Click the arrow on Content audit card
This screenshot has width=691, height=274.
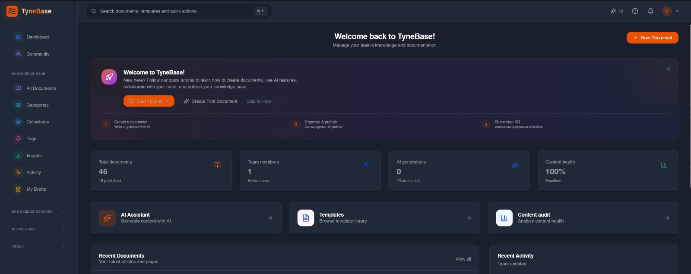pyautogui.click(x=667, y=218)
